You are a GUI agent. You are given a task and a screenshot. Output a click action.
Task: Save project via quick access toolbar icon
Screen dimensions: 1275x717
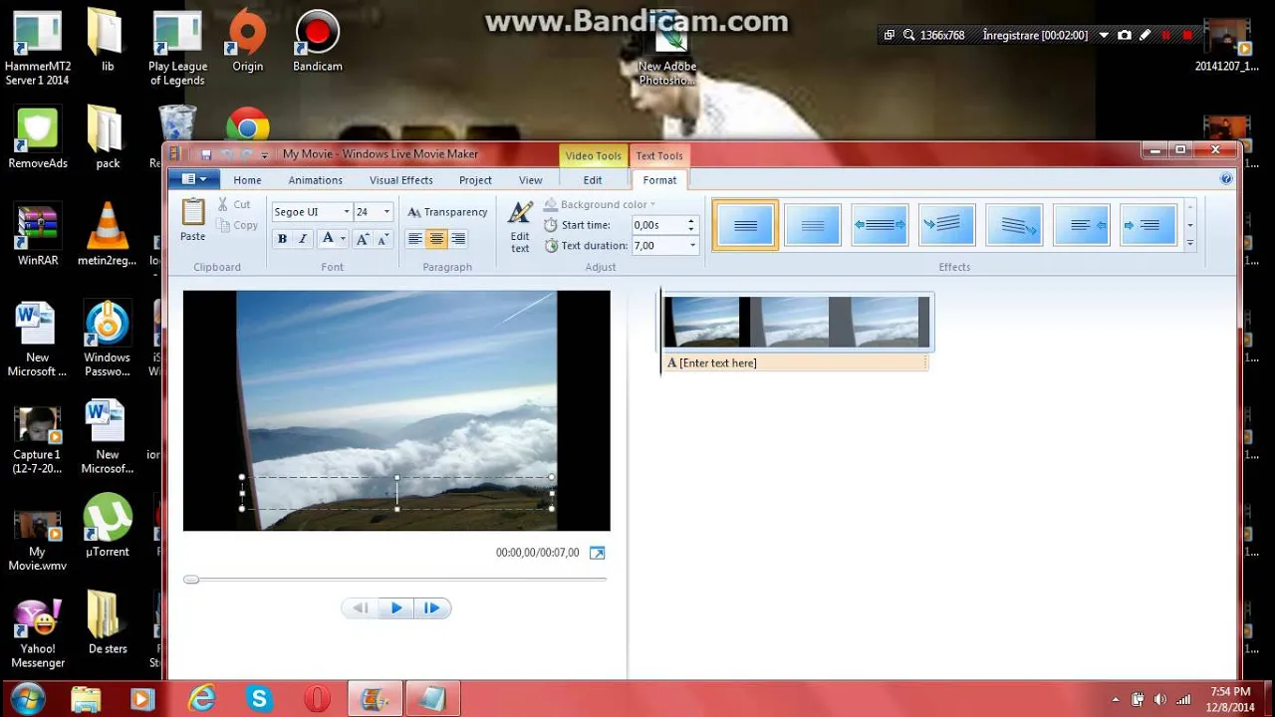pyautogui.click(x=206, y=154)
